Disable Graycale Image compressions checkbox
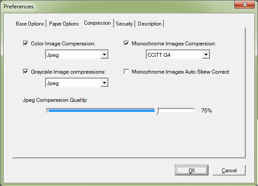 (x=26, y=72)
